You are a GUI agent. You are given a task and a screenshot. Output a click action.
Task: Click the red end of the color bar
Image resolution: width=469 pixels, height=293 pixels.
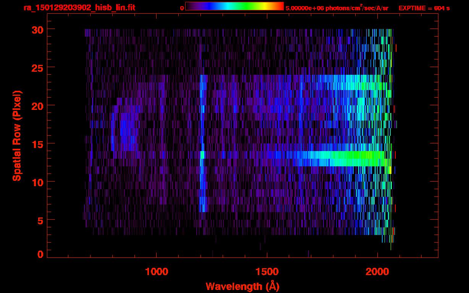point(279,6)
